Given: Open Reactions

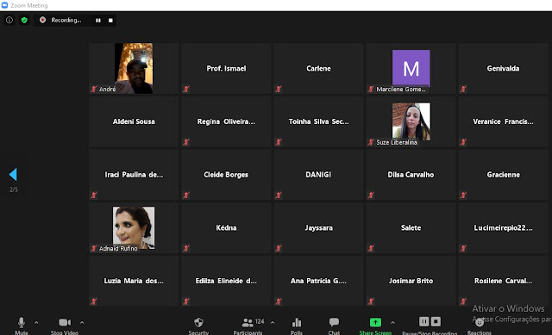Looking at the screenshot, I should tap(480, 326).
